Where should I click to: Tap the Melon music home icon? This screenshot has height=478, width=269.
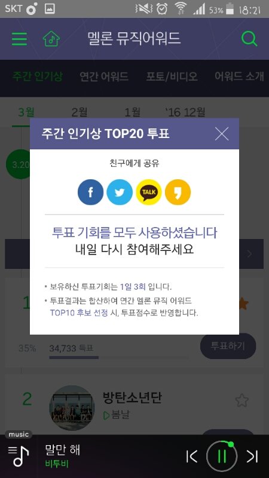pos(51,39)
